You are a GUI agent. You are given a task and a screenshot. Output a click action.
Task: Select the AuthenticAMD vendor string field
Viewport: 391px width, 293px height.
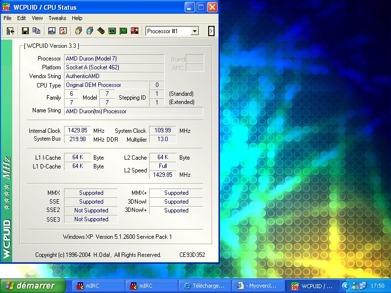pyautogui.click(x=114, y=76)
